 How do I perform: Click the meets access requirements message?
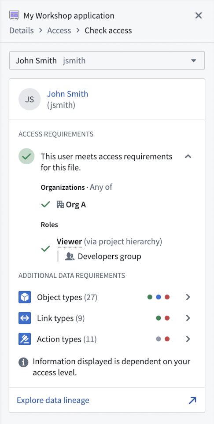(x=107, y=162)
